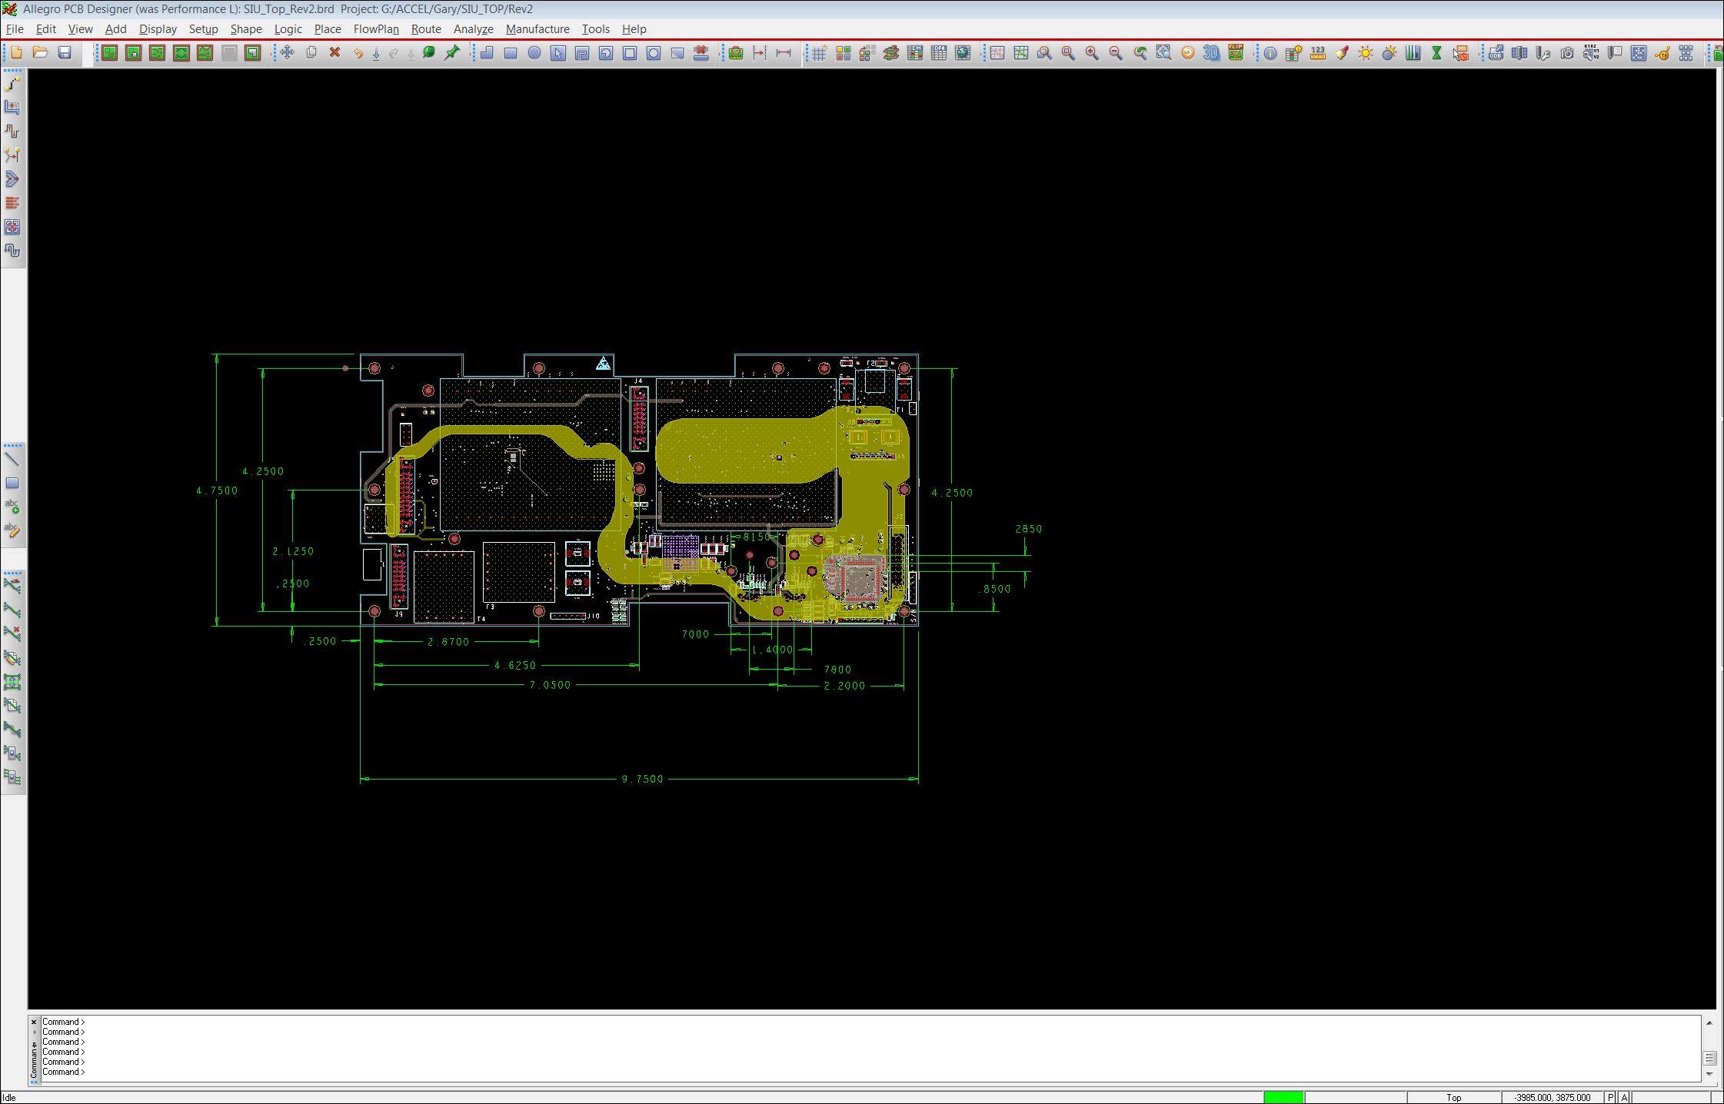Toggle the grid display icon

pyautogui.click(x=819, y=53)
